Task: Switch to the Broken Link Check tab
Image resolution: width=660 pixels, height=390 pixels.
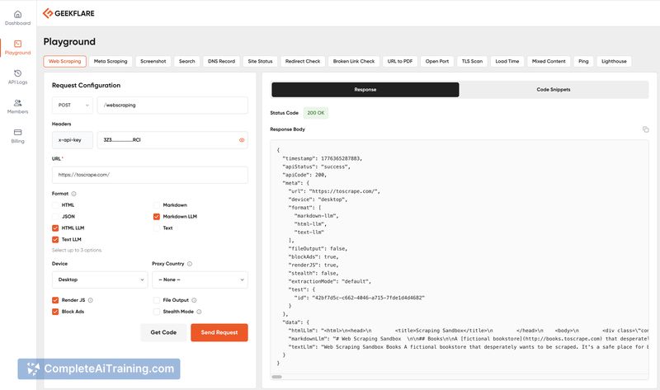Action: pyautogui.click(x=354, y=61)
